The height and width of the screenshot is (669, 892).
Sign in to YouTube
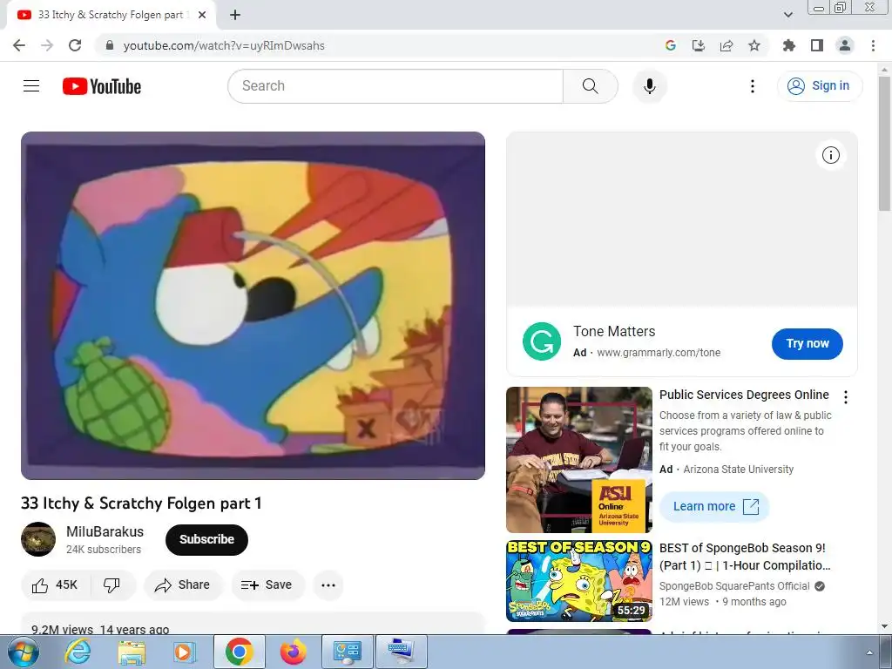820,86
